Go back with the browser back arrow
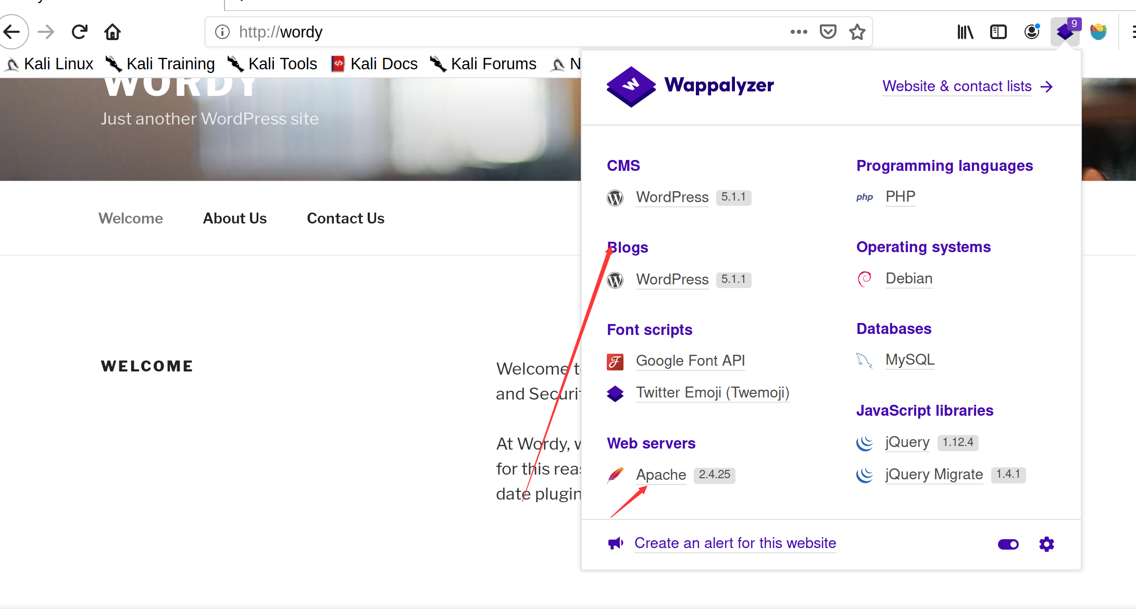 (12, 32)
